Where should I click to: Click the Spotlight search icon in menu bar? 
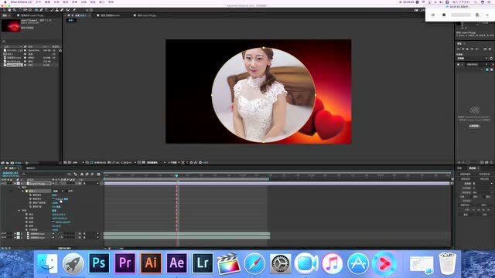click(476, 2)
